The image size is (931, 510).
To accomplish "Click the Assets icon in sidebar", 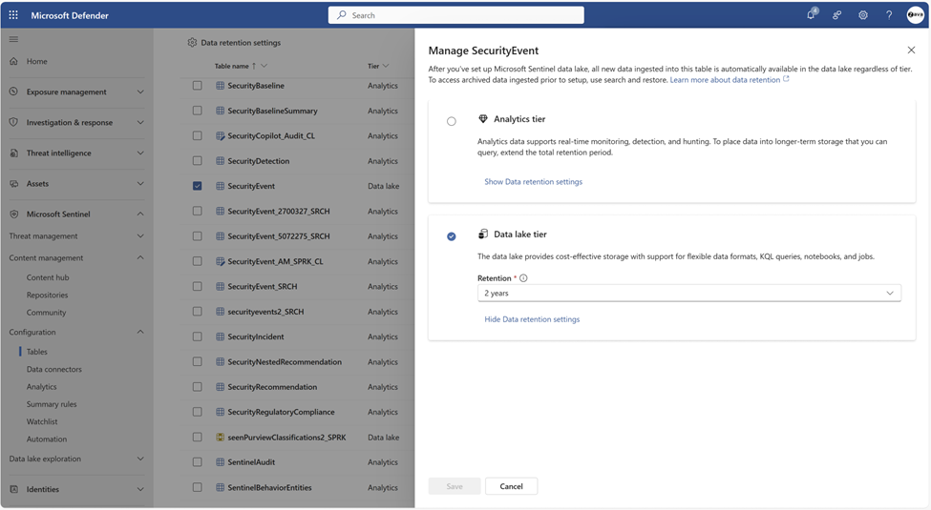I will [x=13, y=184].
